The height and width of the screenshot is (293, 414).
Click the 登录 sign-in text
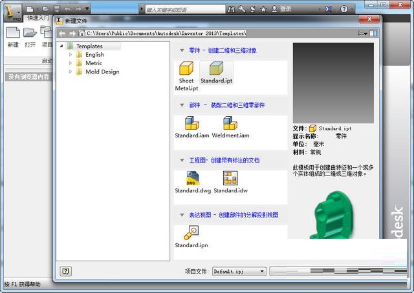pyautogui.click(x=286, y=9)
